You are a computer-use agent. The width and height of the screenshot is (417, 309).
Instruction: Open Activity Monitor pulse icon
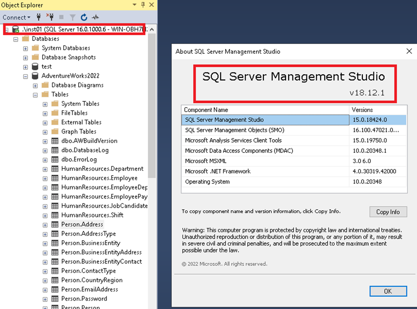95,17
